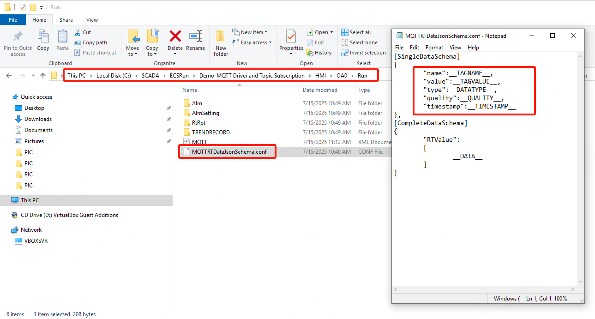Switch to the Home ribbon tab

point(39,20)
